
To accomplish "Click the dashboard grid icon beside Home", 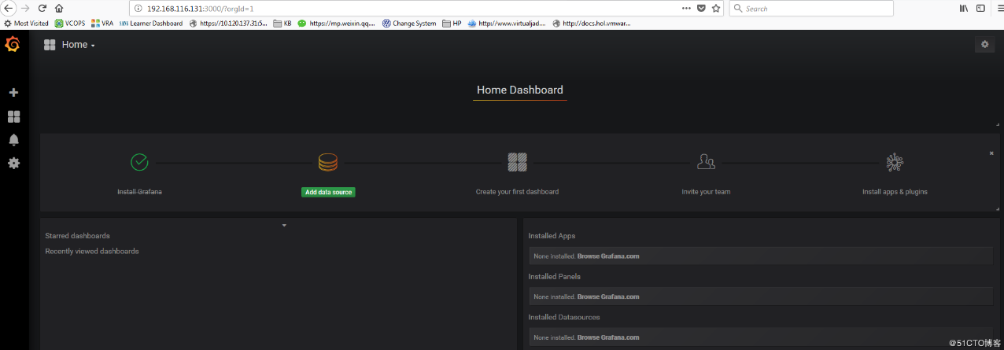I will (50, 45).
